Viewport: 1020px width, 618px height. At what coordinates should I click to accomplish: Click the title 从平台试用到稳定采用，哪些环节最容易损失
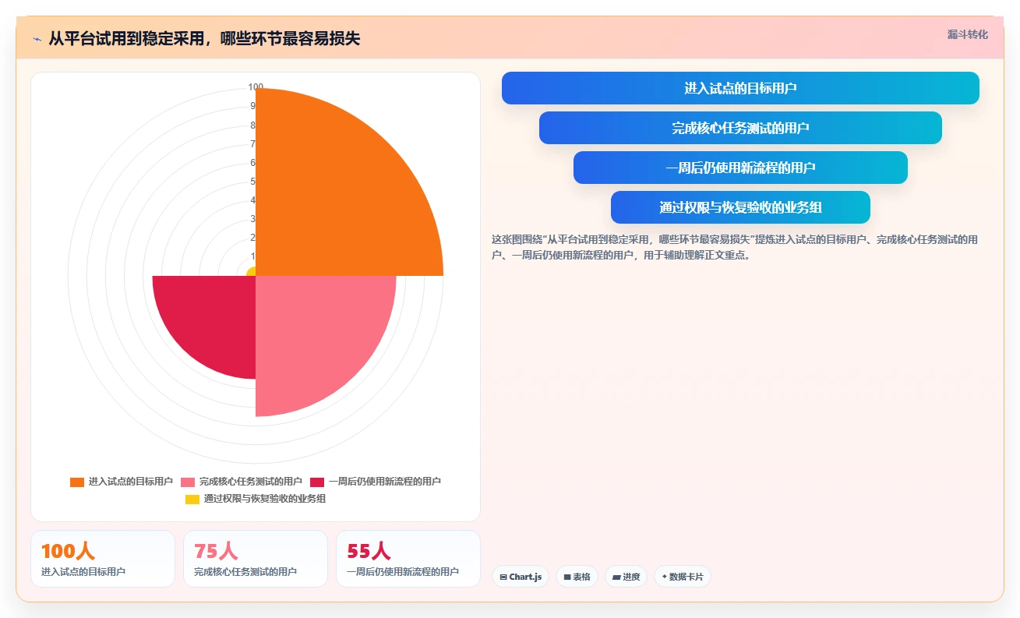click(204, 39)
